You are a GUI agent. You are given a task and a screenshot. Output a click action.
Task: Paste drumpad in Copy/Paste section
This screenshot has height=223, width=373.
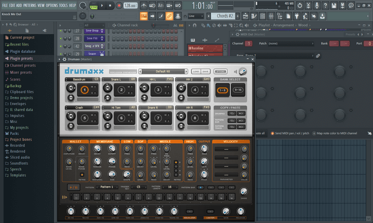(241, 114)
